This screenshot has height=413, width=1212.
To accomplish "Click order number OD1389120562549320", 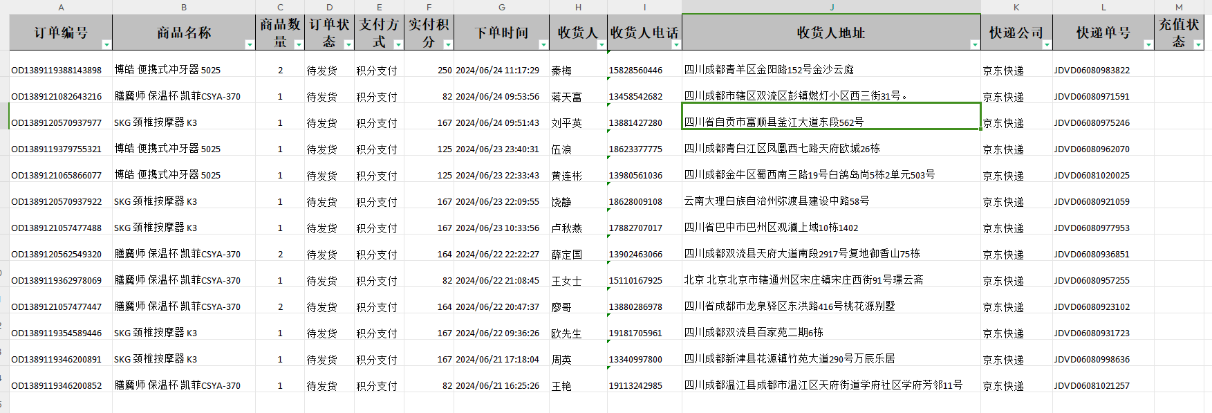I will coord(57,255).
